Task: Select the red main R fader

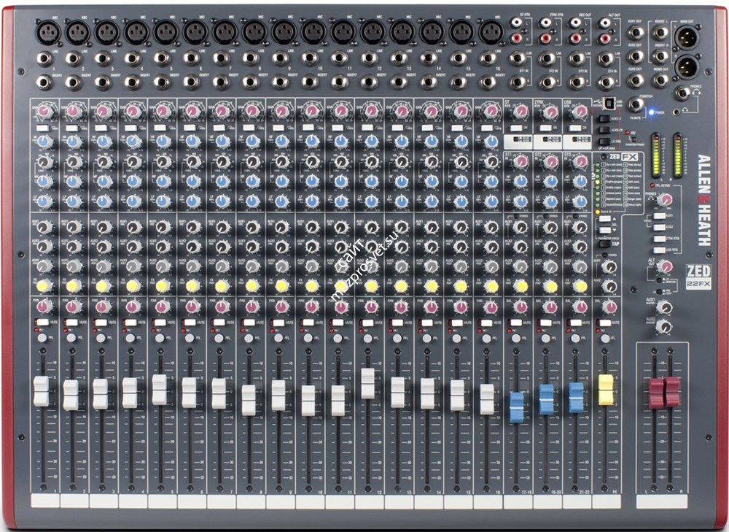Action: pyautogui.click(x=671, y=391)
